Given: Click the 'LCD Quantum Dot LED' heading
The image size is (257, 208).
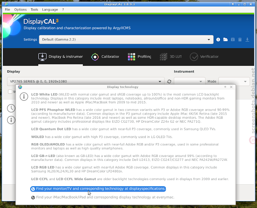Looking at the screenshot, I should tap(51, 129).
